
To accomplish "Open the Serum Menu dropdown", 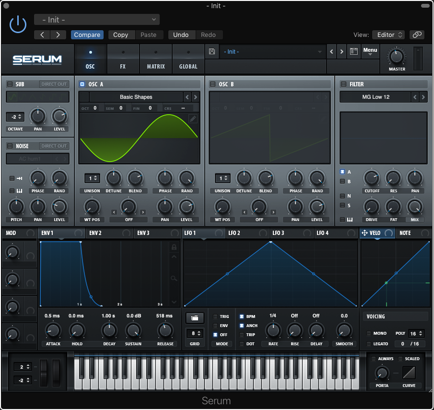I will pos(370,51).
